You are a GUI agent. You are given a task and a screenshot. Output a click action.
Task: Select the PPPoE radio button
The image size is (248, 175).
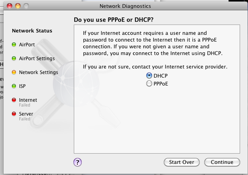(149, 84)
